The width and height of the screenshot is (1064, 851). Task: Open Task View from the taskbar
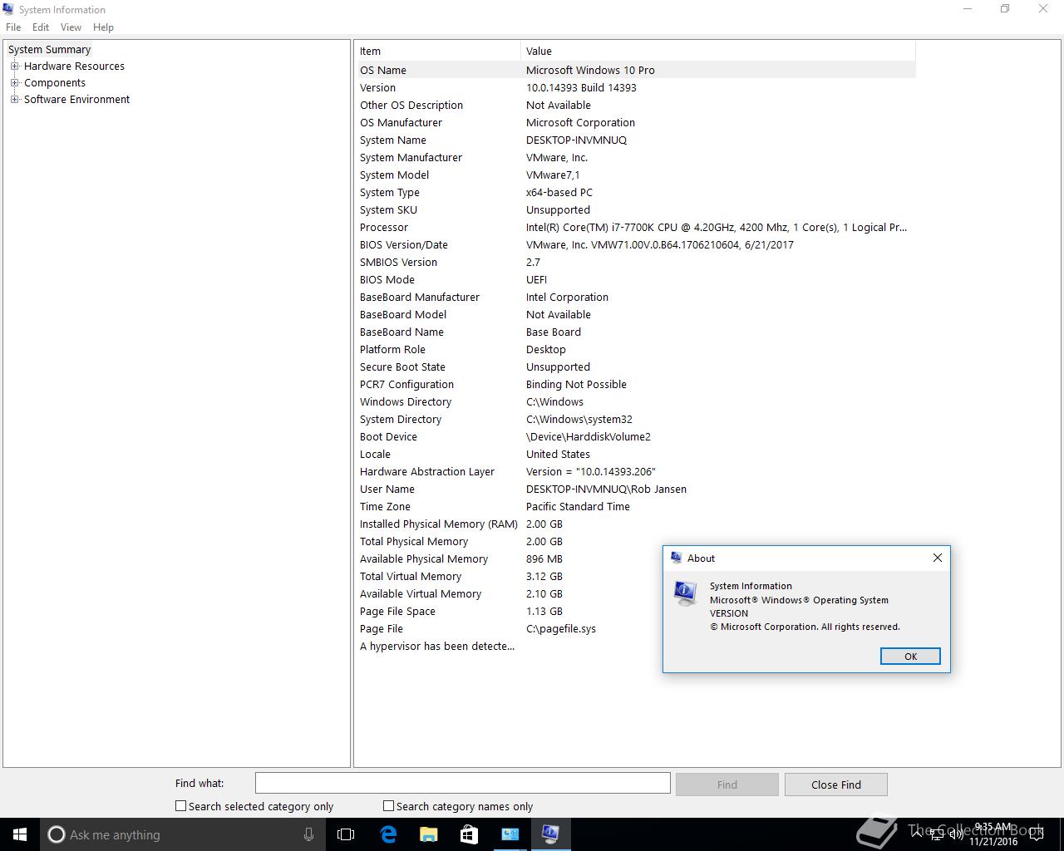tap(346, 834)
